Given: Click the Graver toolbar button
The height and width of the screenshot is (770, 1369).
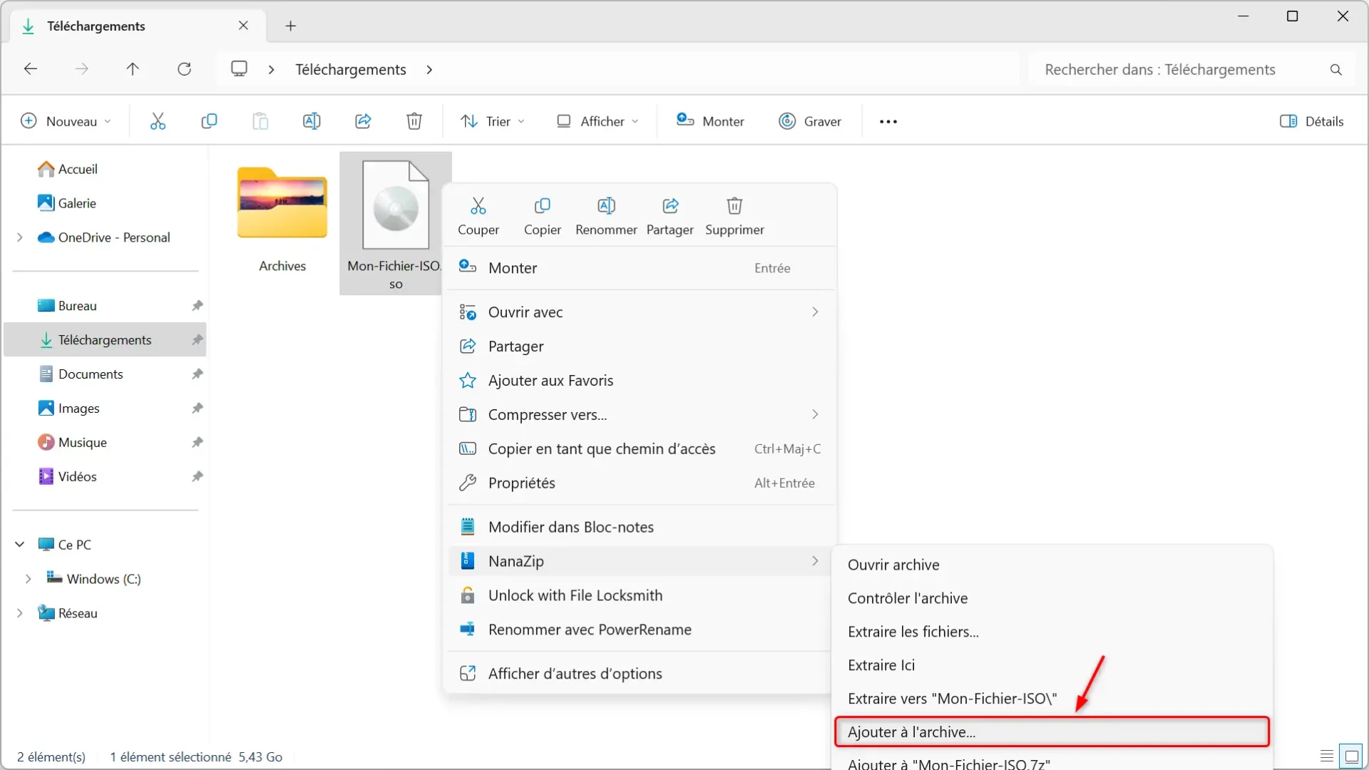Looking at the screenshot, I should click(x=810, y=121).
